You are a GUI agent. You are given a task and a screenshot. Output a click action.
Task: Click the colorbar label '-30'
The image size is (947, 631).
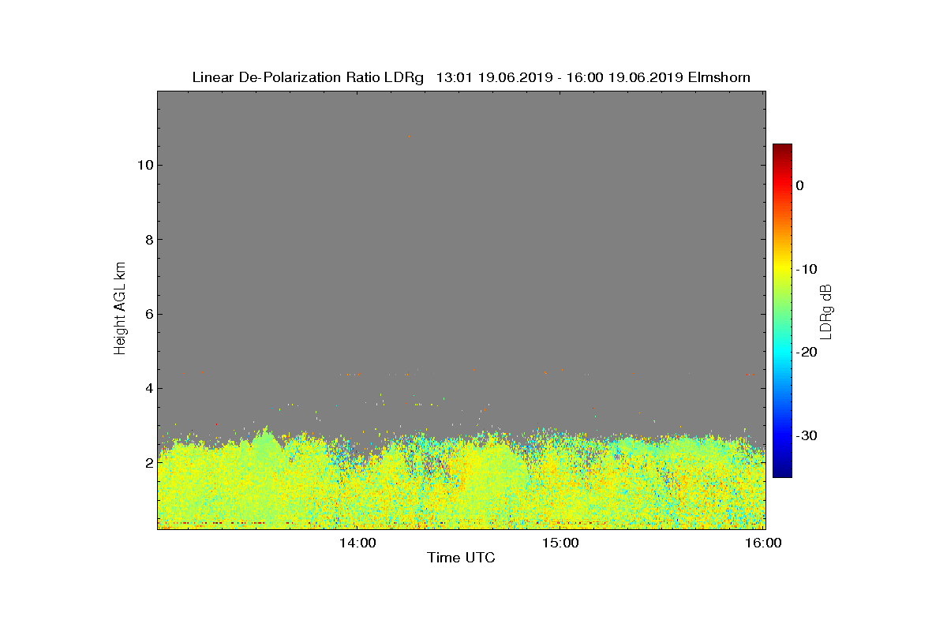click(x=806, y=435)
